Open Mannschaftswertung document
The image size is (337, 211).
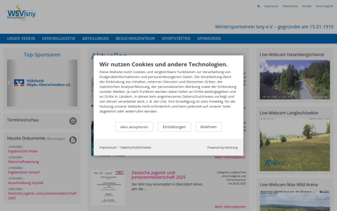point(24,161)
